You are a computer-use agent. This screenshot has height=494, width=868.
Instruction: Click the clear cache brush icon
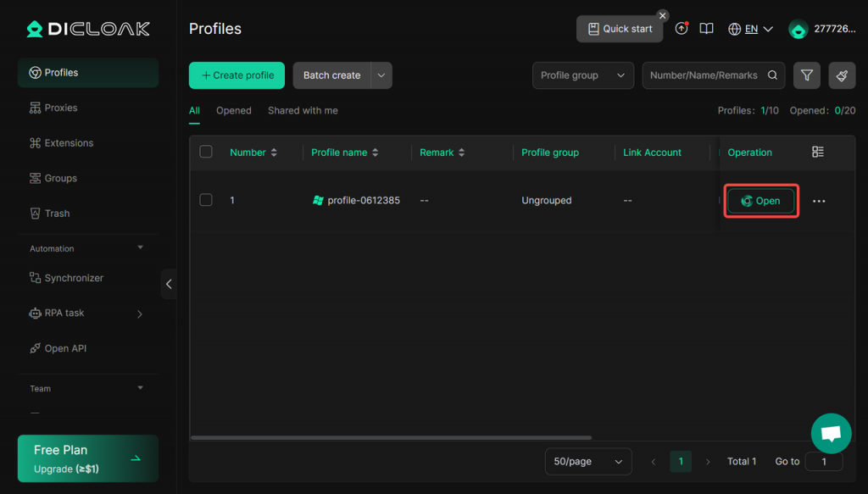click(x=842, y=75)
